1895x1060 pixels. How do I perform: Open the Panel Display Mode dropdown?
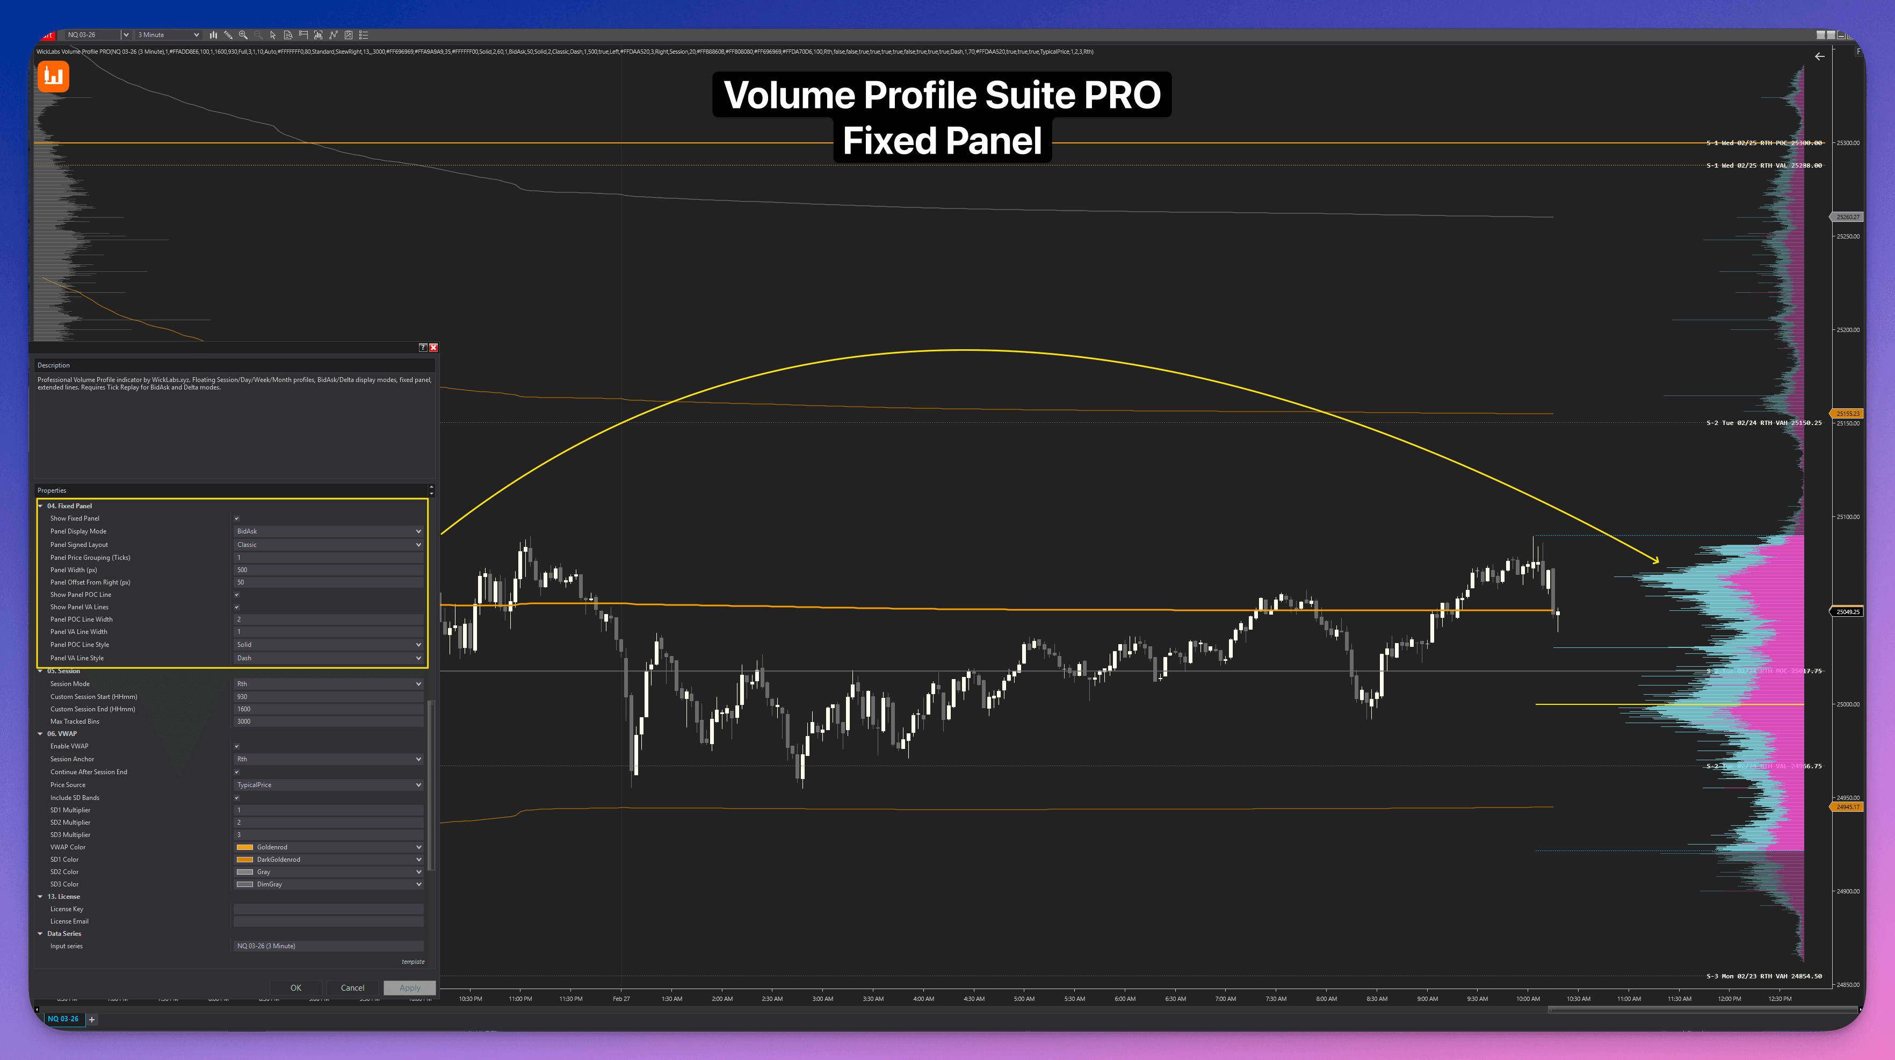tap(328, 530)
